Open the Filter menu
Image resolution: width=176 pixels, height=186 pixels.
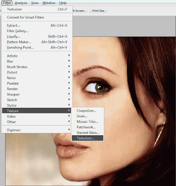7,3
